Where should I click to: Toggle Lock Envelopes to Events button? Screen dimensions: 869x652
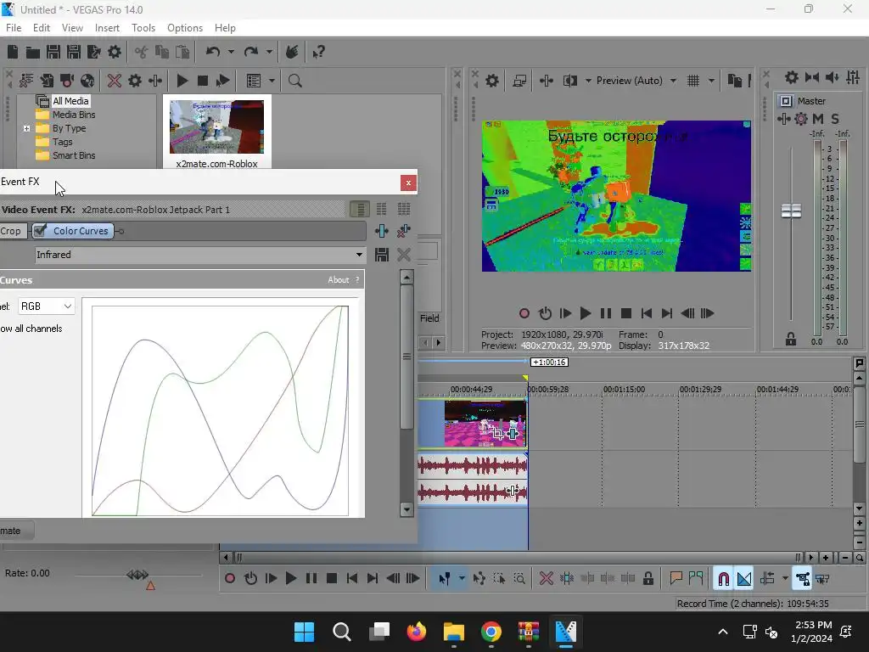[x=803, y=579]
